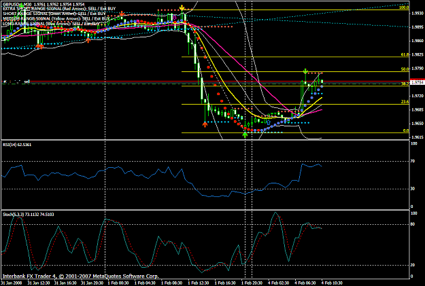Click the Fibonacci 23.6 level label
This screenshot has width=425, height=286.
click(x=405, y=102)
